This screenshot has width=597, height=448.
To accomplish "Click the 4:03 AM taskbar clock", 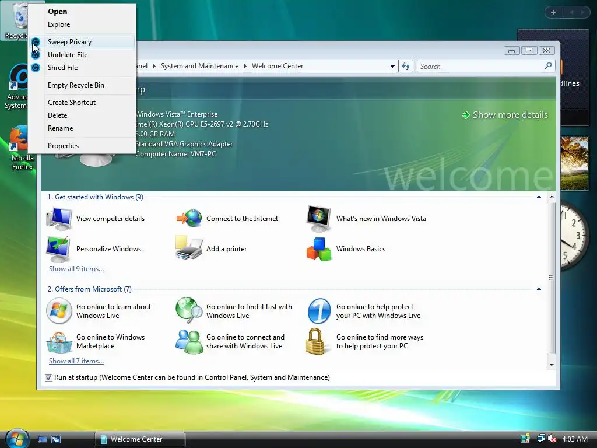I will 574,439.
